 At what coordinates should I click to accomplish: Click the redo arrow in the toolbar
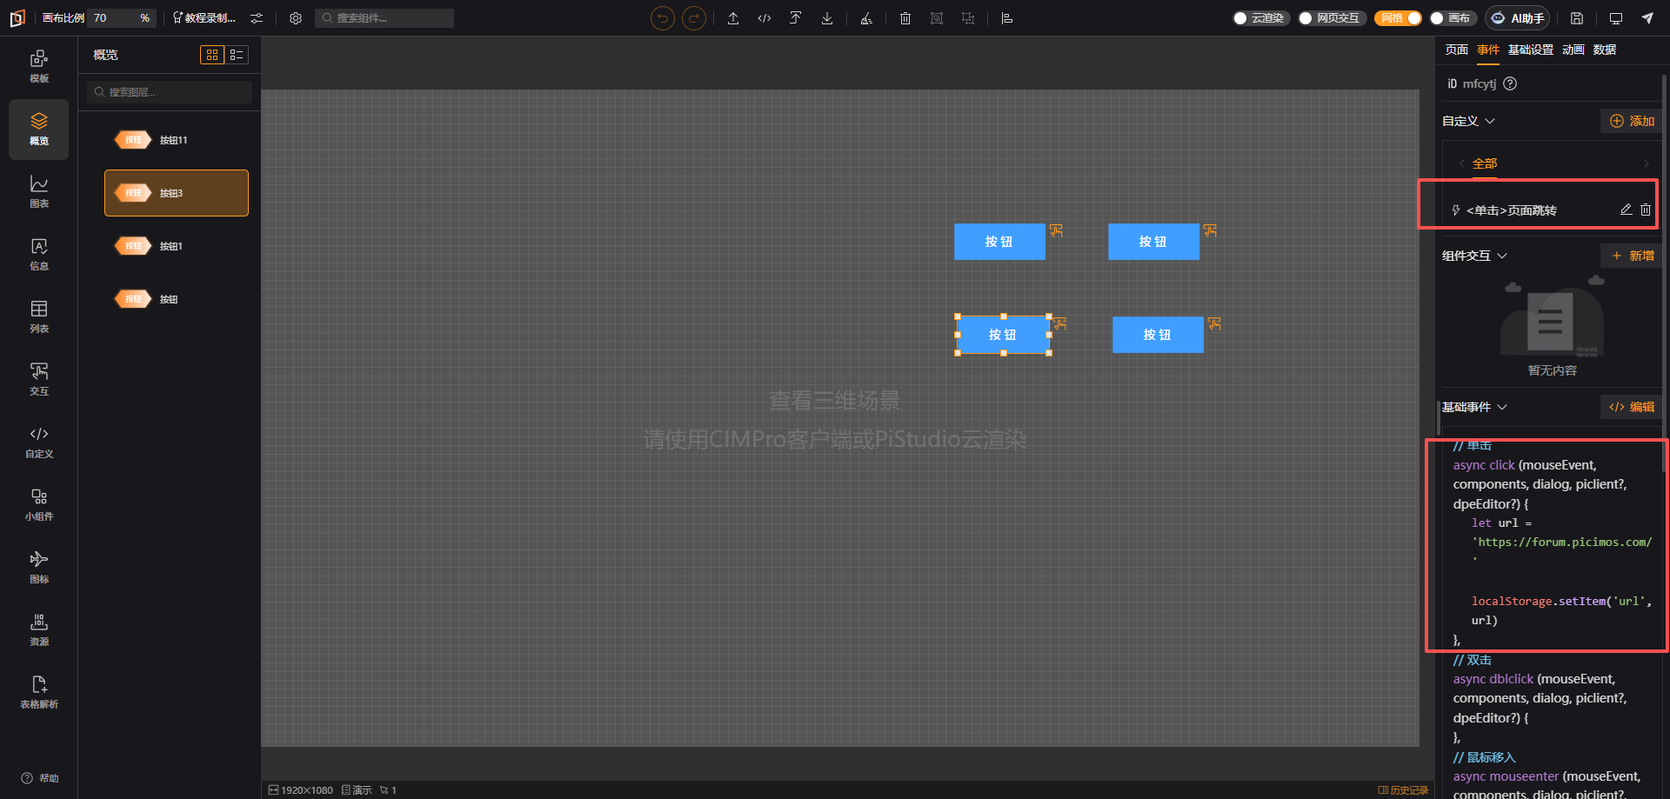coord(694,18)
